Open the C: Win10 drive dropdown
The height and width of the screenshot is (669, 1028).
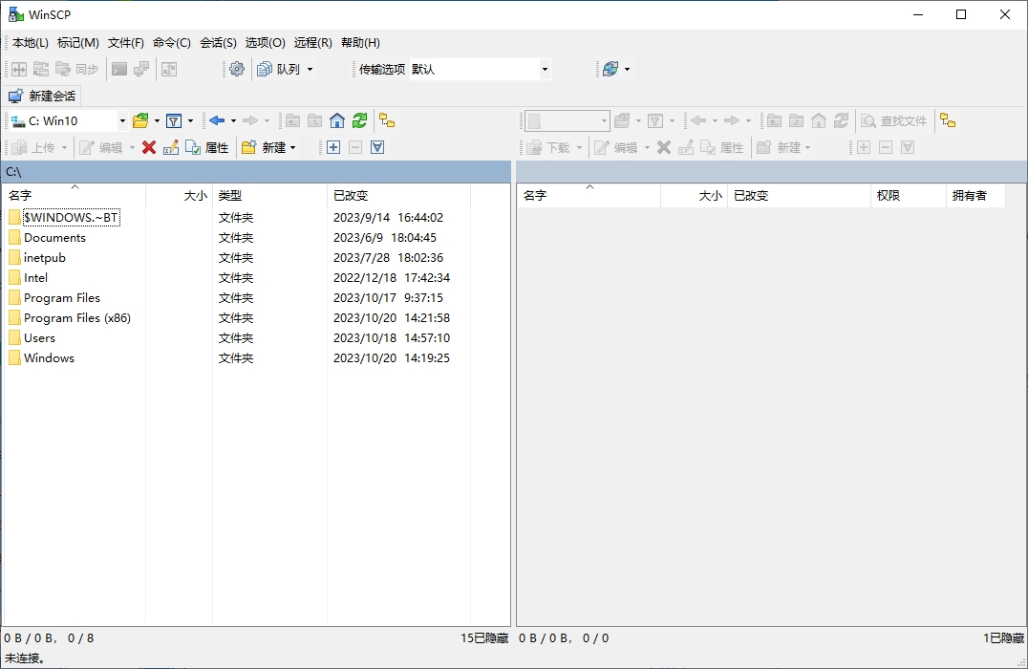point(122,120)
